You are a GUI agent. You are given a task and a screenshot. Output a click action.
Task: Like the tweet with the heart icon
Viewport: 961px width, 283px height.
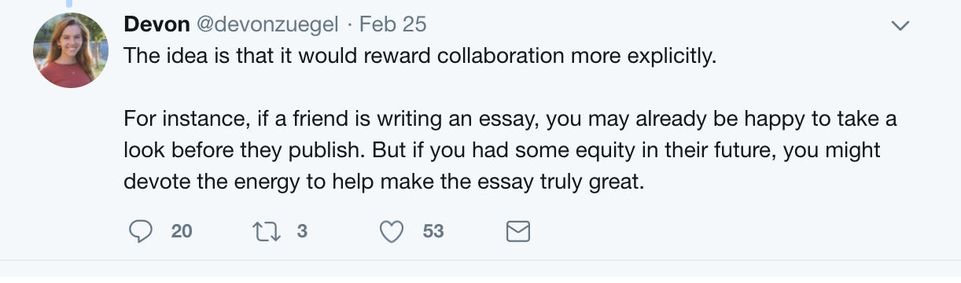pyautogui.click(x=392, y=231)
